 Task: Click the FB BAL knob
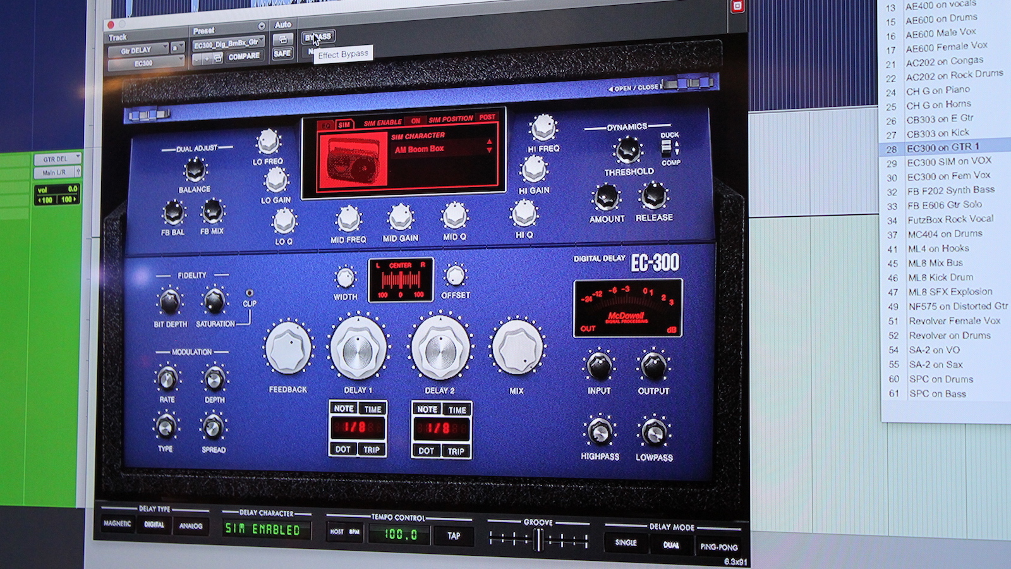[173, 214]
